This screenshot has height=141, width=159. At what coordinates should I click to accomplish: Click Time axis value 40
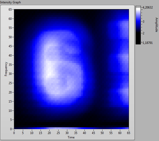pyautogui.click(x=85, y=133)
